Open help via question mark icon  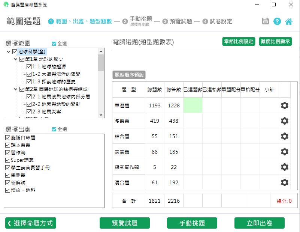tap(277, 21)
